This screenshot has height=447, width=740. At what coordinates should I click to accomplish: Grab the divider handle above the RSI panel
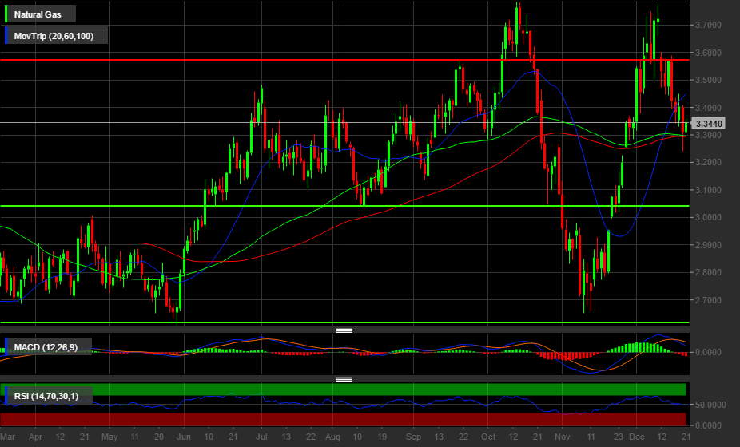pyautogui.click(x=344, y=379)
